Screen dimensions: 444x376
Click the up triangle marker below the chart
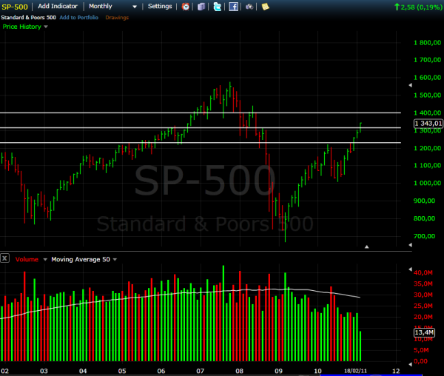[x=367, y=247]
